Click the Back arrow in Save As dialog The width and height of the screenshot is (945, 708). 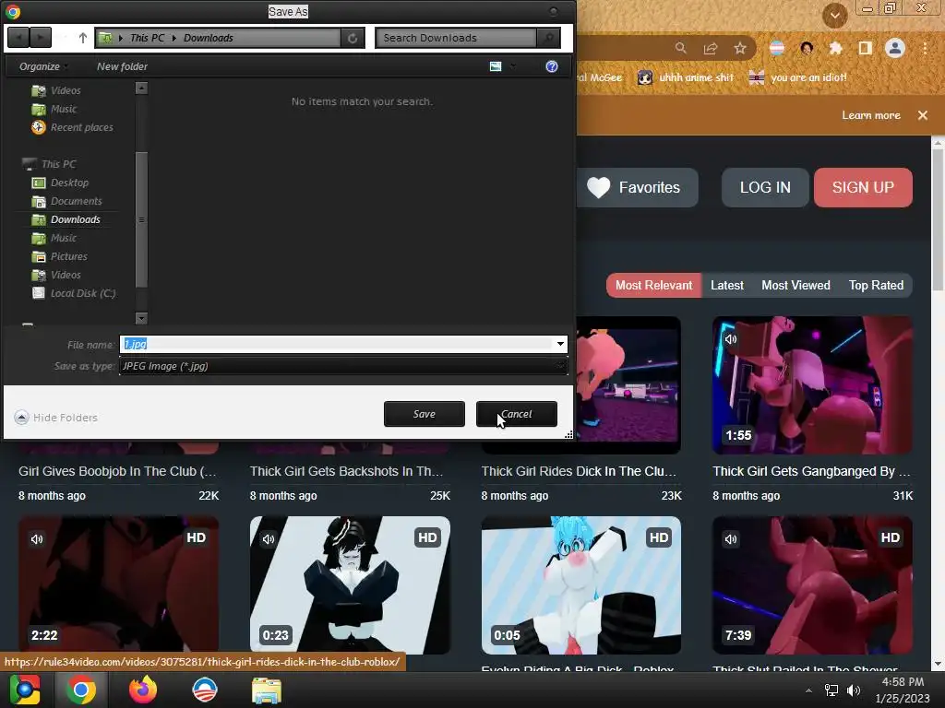pos(18,38)
